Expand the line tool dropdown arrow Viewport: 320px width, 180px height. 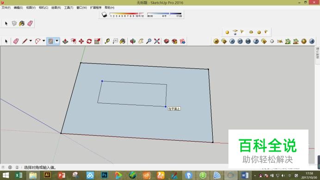[31, 41]
